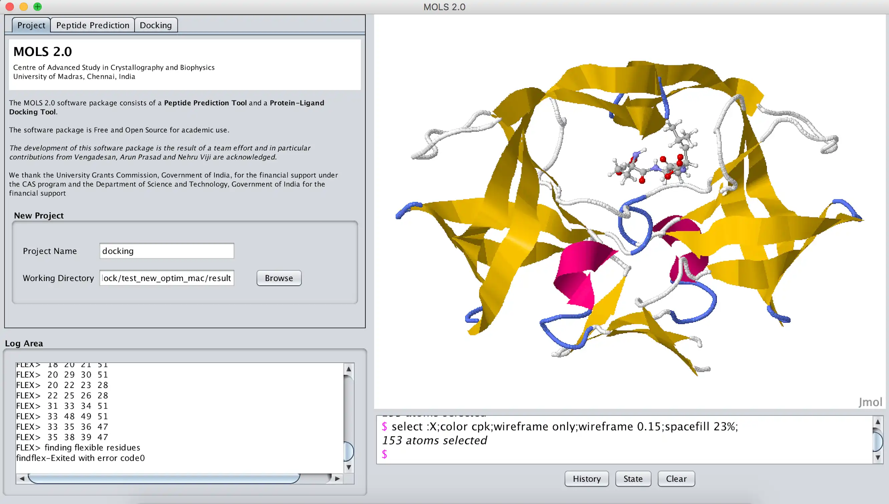Click the 'Log Area' section label
This screenshot has width=889, height=504.
24,343
